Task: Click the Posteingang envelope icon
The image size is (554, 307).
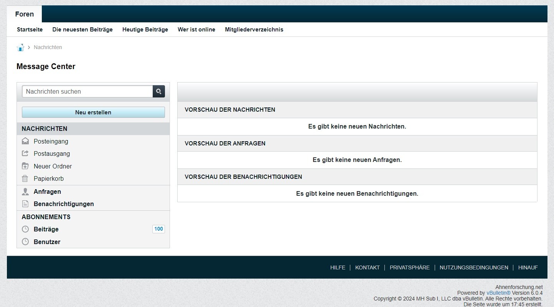Action: pos(25,141)
